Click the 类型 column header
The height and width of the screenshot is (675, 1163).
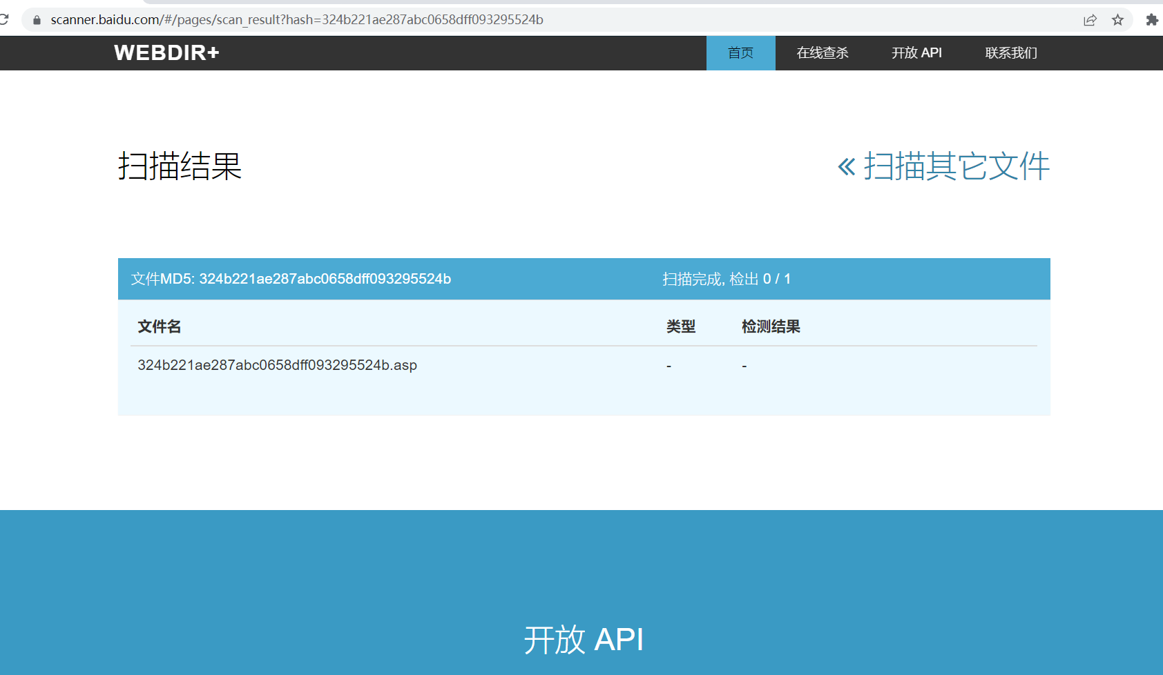pyautogui.click(x=680, y=326)
